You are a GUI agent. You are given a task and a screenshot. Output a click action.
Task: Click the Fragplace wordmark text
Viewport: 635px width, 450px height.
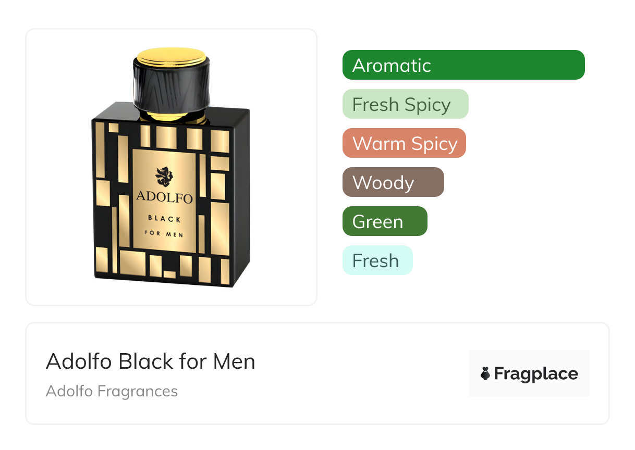click(x=536, y=374)
